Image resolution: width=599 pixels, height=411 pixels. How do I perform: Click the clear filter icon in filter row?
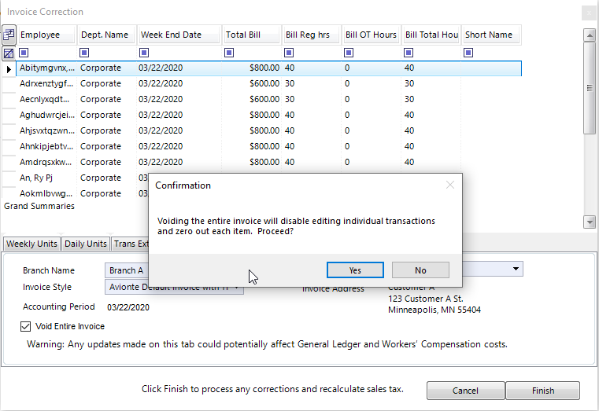9,53
